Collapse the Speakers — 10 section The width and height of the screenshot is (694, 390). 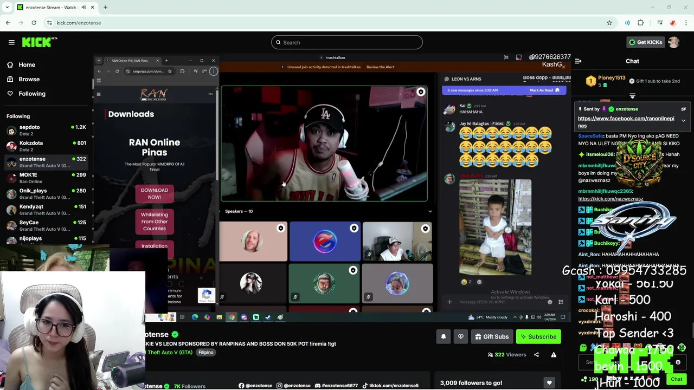point(430,211)
